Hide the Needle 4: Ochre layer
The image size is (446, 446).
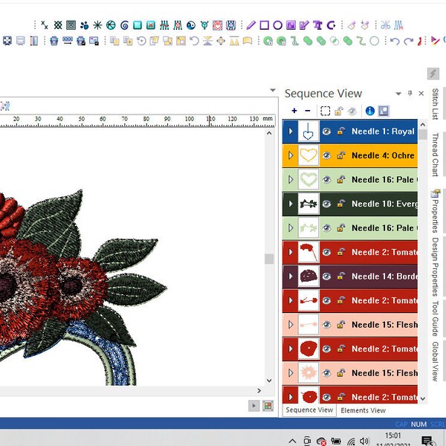coord(326,155)
